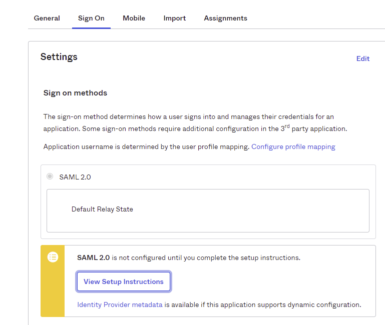Image resolution: width=385 pixels, height=325 pixels.
Task: Click the Sign on methods heading
Action: point(75,93)
